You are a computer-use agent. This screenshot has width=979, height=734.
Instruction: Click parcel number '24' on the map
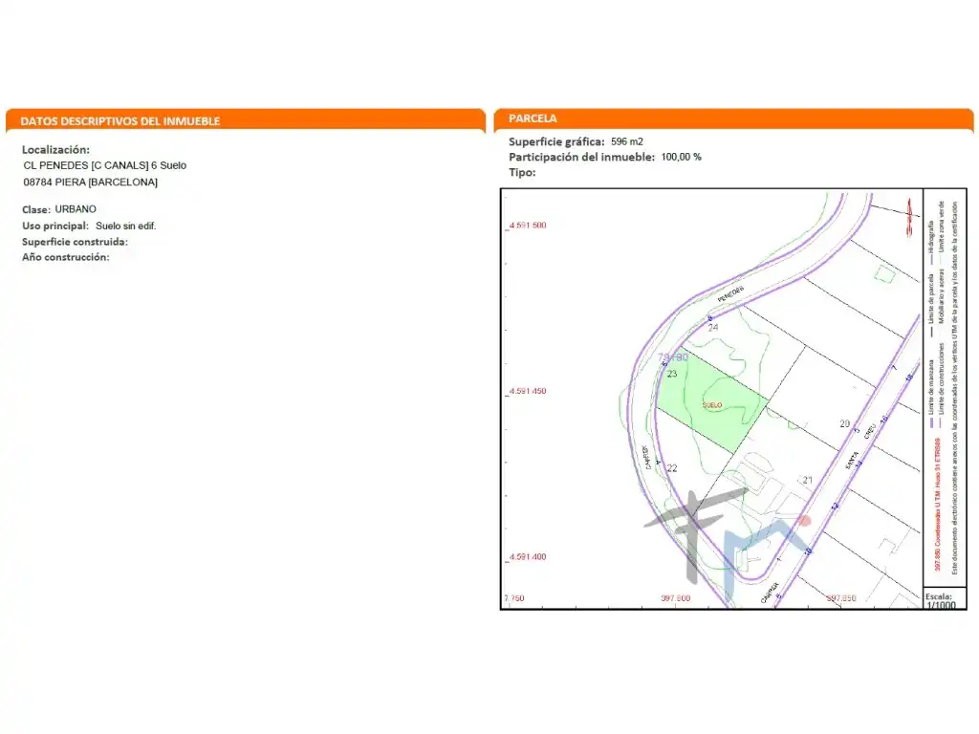(x=713, y=327)
